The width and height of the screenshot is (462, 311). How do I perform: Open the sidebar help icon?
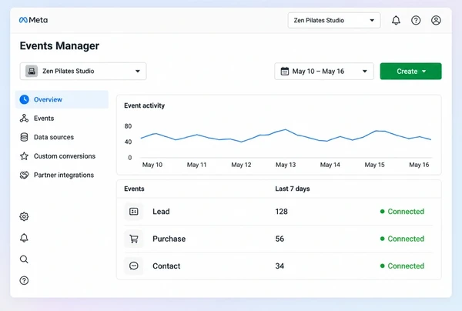pos(24,280)
